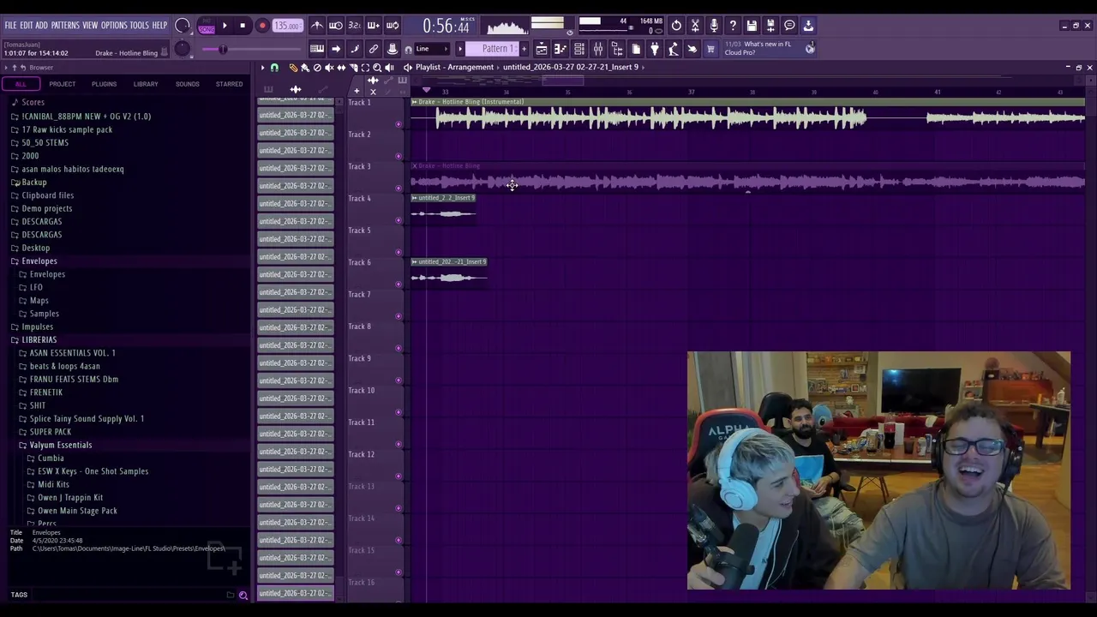Open the Pattern 1 selector
This screenshot has height=617, width=1097.
[492, 49]
